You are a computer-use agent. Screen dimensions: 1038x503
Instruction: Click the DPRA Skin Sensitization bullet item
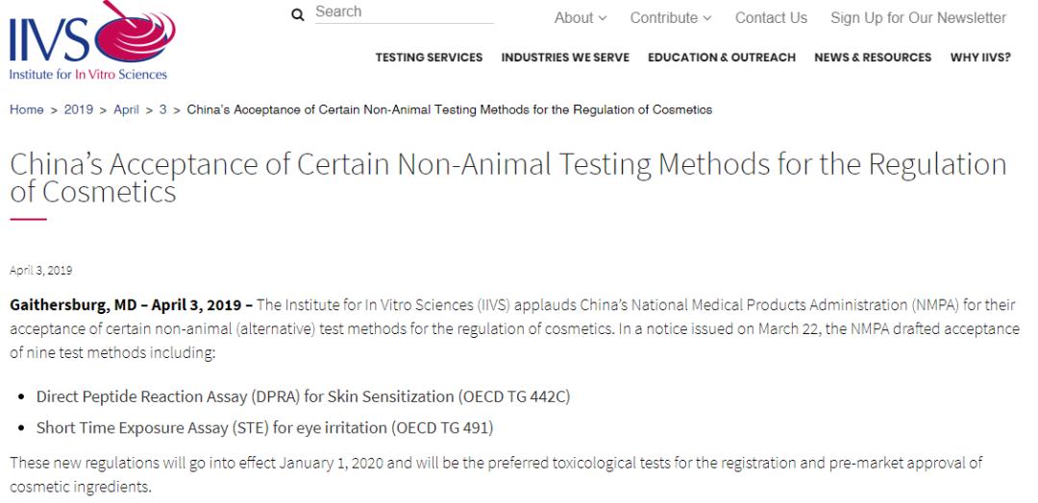[x=303, y=396]
